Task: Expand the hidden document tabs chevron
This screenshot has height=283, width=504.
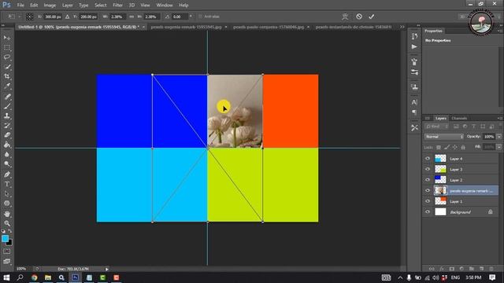Action: coord(402,27)
